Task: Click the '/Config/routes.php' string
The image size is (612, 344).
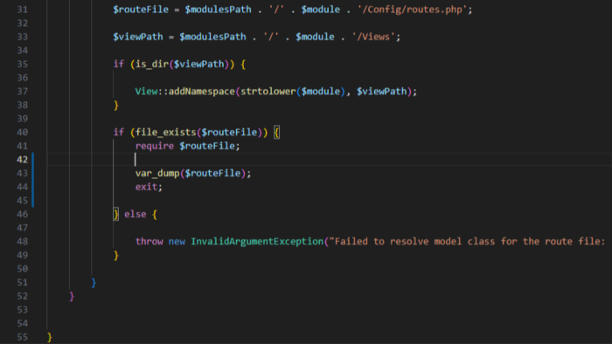Action: pos(412,10)
